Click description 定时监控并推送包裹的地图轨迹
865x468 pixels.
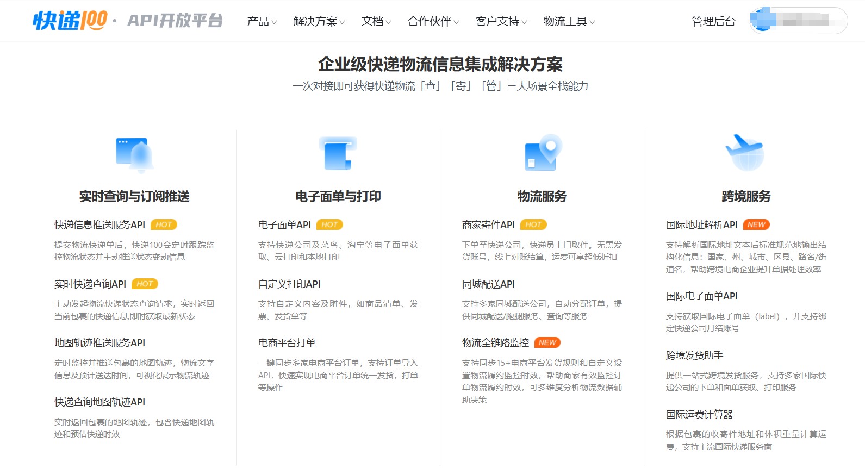[x=134, y=369]
